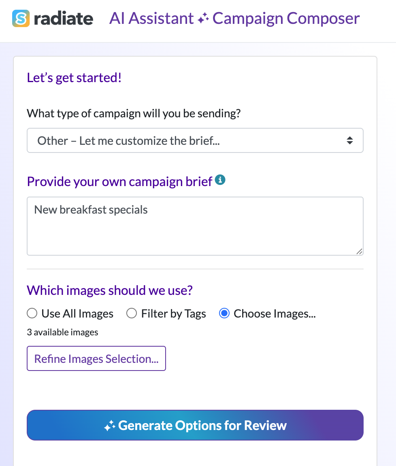Click Refine Images Selection button

[96, 358]
